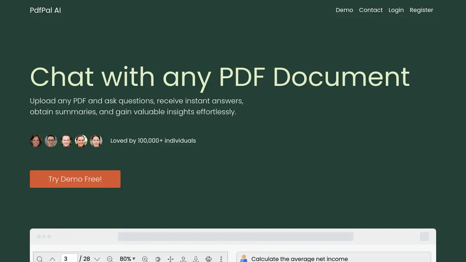The width and height of the screenshot is (466, 262).
Task: Click the zoom out magnifier icon
Action: pyautogui.click(x=110, y=259)
